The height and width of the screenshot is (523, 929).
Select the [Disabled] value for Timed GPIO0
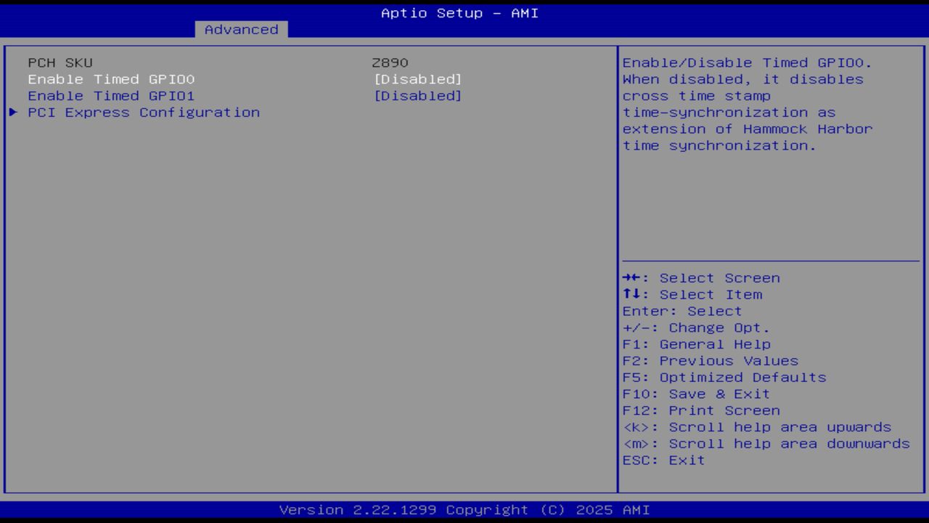(419, 78)
